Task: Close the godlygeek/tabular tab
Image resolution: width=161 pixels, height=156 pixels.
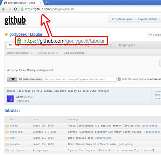Action: pos(41,3)
